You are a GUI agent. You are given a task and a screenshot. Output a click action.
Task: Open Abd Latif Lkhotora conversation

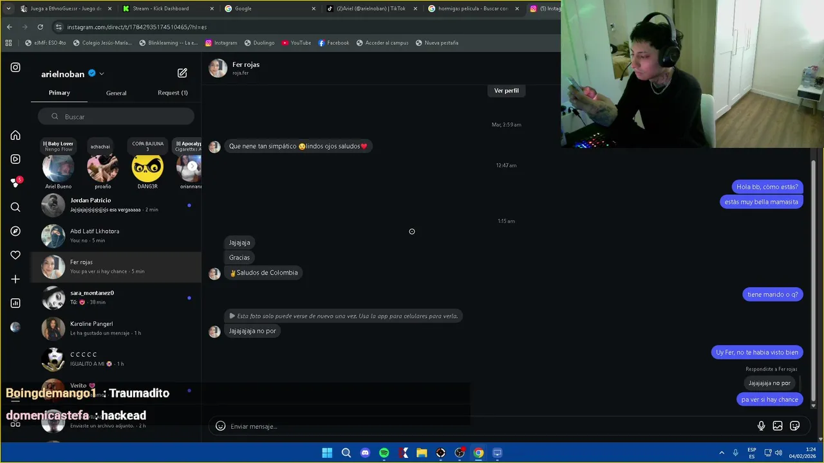click(x=116, y=236)
